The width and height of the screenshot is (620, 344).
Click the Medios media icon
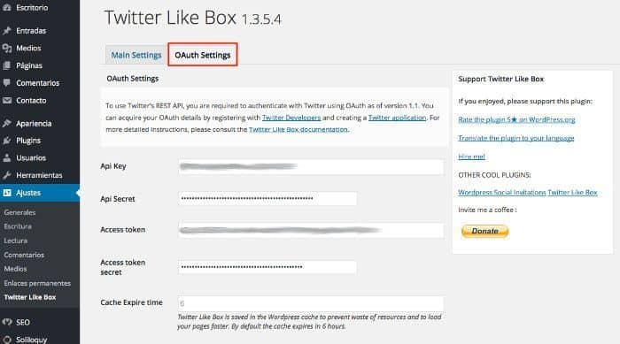tap(7, 48)
